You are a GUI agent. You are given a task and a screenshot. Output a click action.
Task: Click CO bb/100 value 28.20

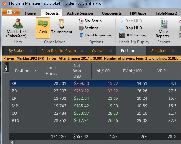click(113, 113)
